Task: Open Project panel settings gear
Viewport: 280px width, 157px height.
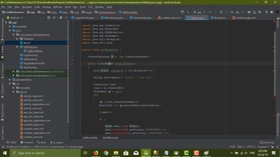Action: point(61,17)
